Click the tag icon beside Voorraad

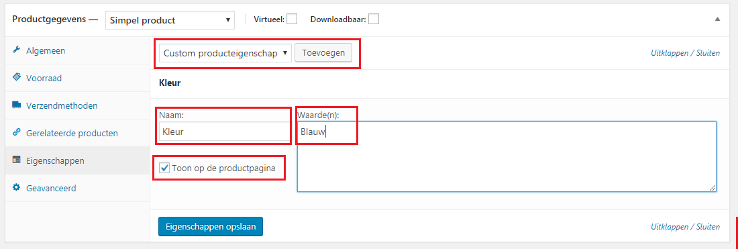pyautogui.click(x=17, y=78)
